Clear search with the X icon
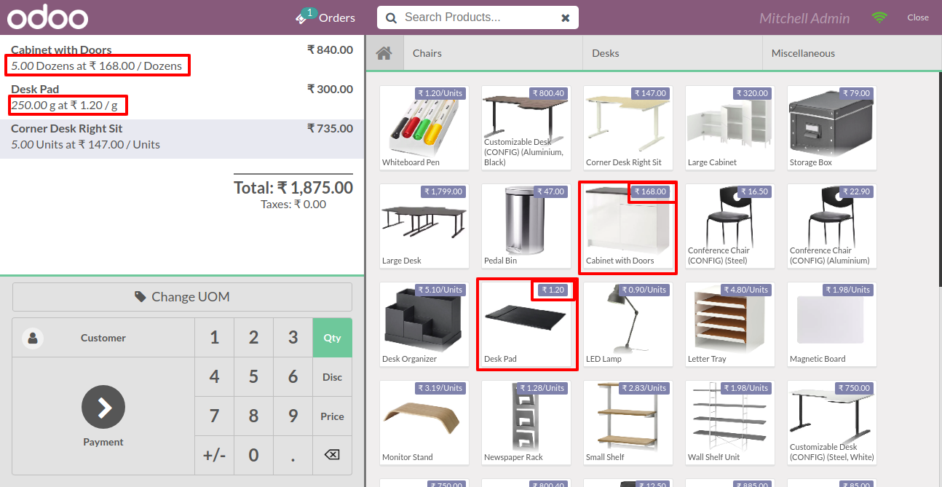 [565, 18]
